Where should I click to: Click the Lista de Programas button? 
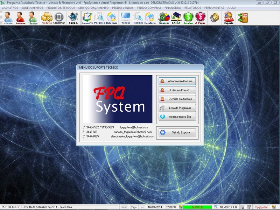177,108
